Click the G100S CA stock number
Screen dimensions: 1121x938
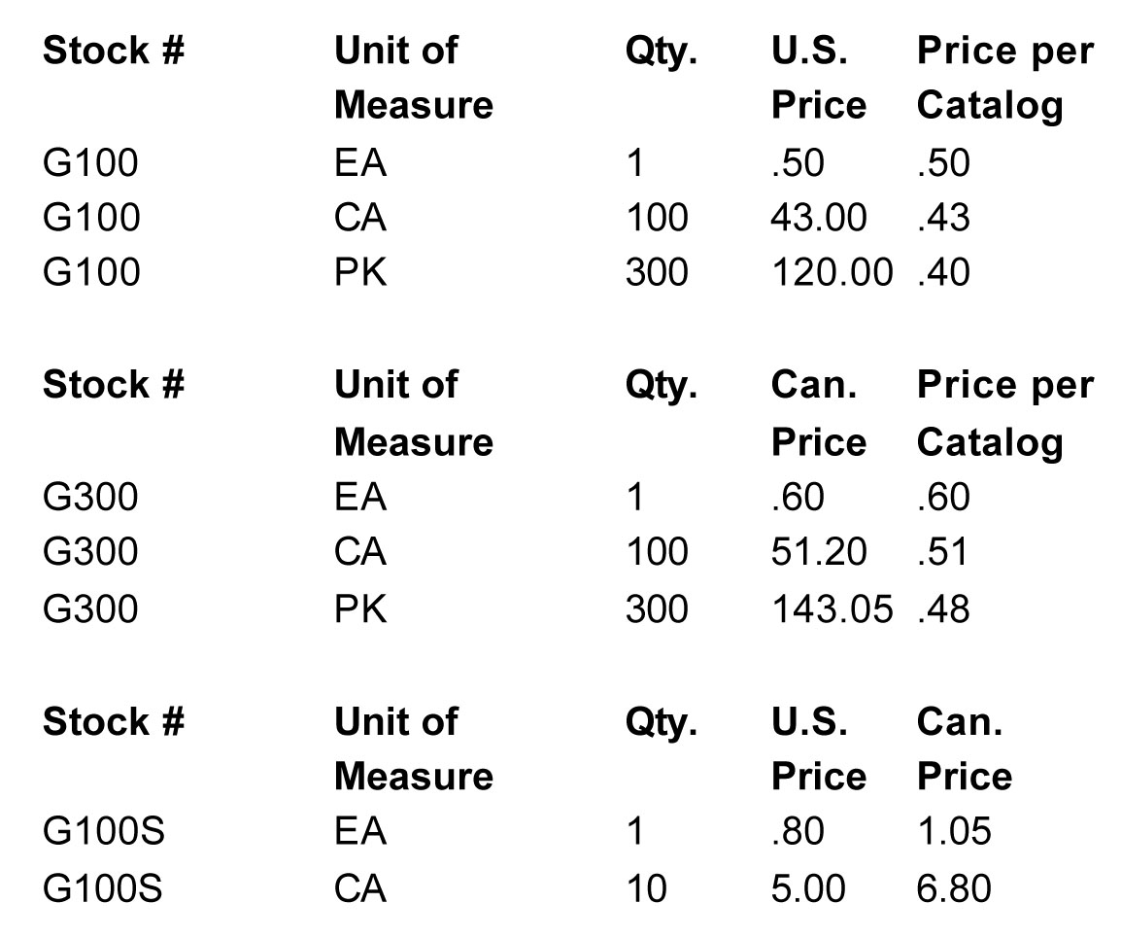[x=103, y=887]
